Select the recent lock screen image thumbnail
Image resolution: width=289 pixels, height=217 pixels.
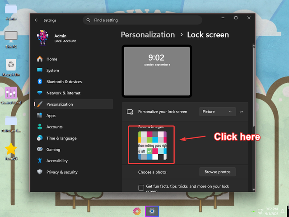[x=152, y=146]
